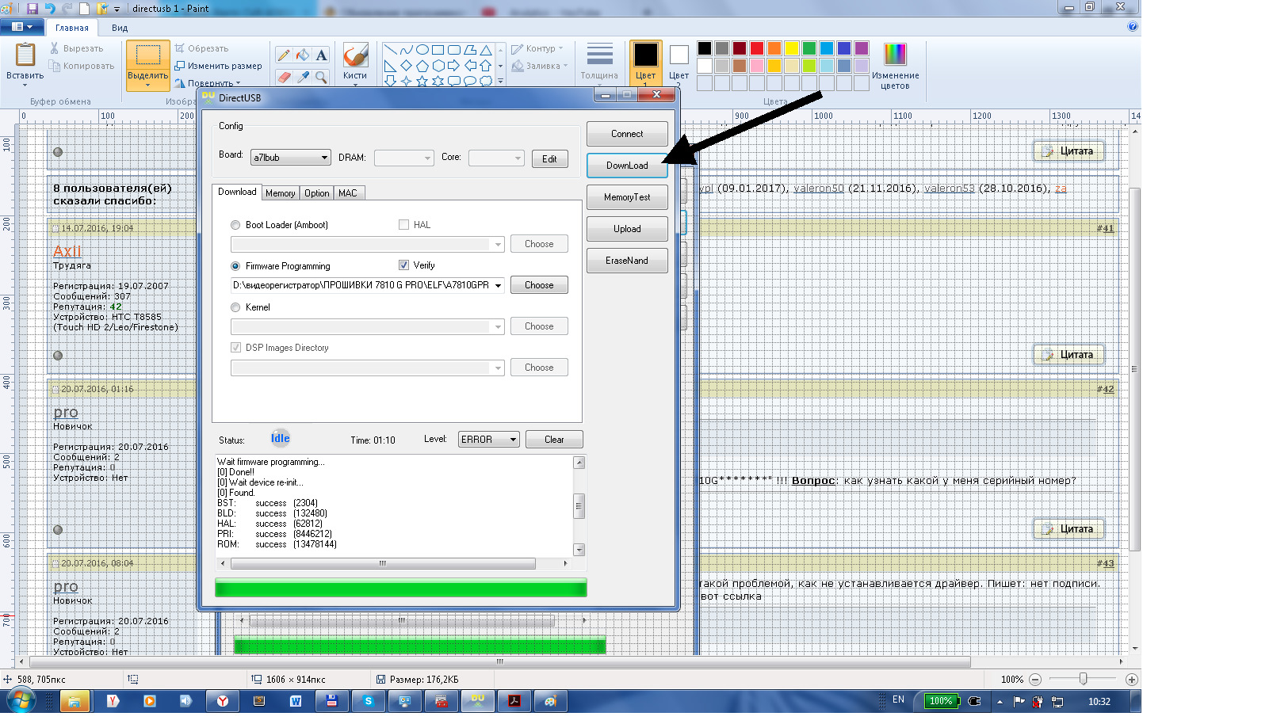Click the EraseNand button
The width and height of the screenshot is (1273, 724).
627,261
